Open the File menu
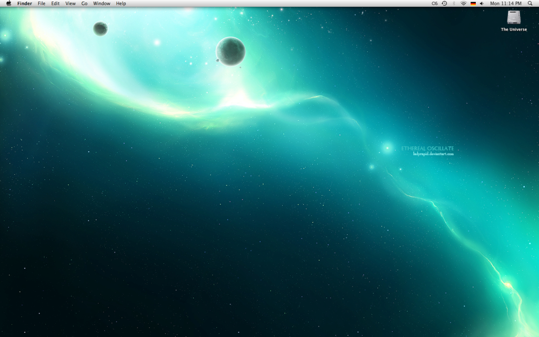Viewport: 539px width, 337px height. click(x=42, y=4)
